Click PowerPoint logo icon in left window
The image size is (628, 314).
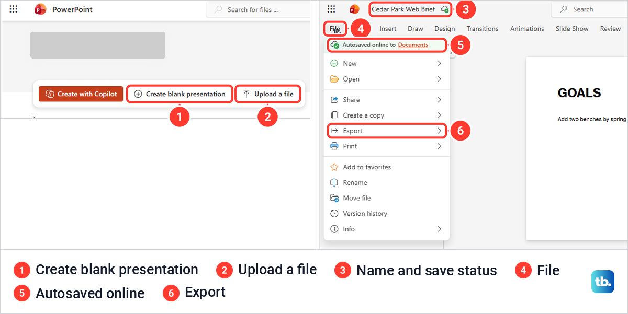coord(40,9)
